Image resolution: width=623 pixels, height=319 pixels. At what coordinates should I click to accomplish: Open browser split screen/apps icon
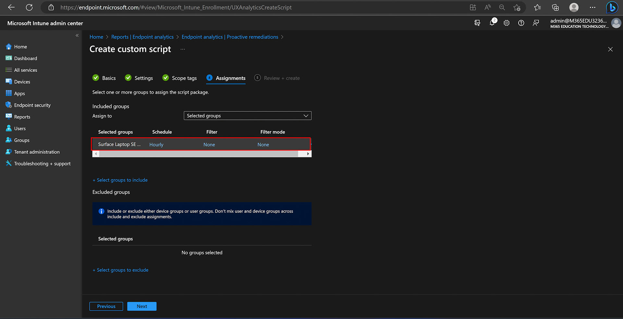[x=473, y=7]
